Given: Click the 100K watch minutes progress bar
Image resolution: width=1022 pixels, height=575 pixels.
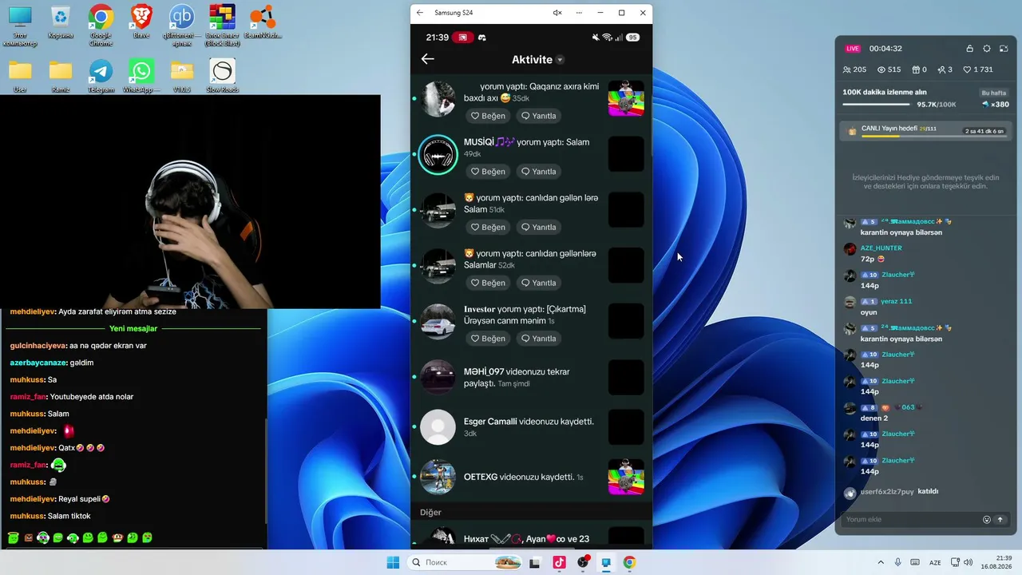Looking at the screenshot, I should [876, 104].
